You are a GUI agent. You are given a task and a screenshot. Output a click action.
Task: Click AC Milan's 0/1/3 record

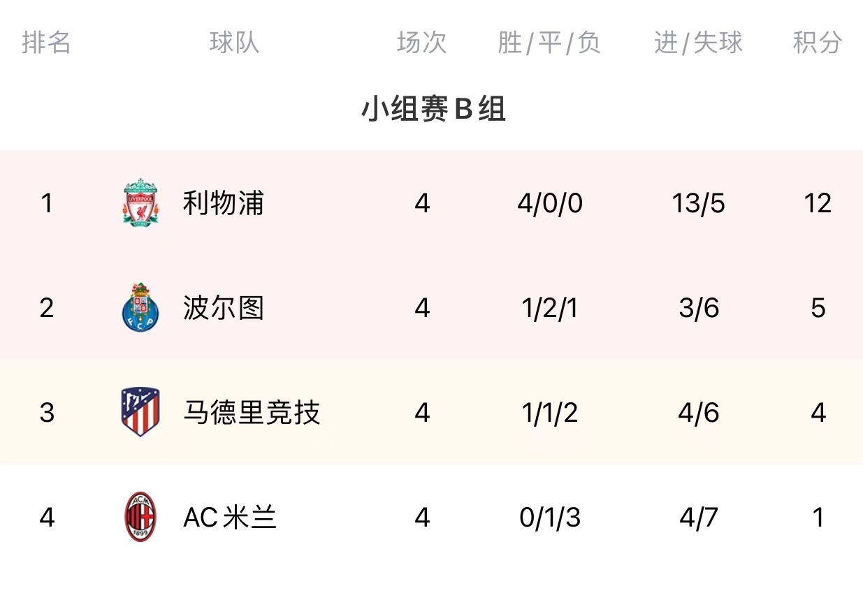[x=549, y=518]
